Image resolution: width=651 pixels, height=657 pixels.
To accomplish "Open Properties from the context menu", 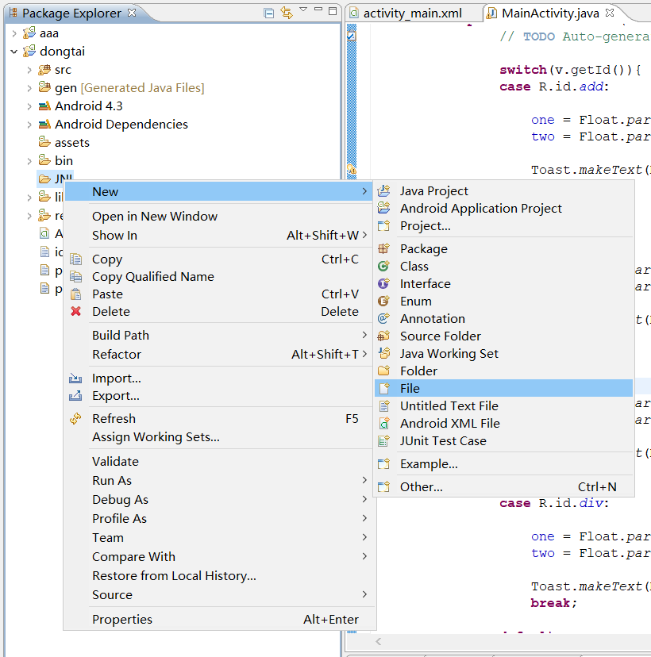I will coord(121,620).
